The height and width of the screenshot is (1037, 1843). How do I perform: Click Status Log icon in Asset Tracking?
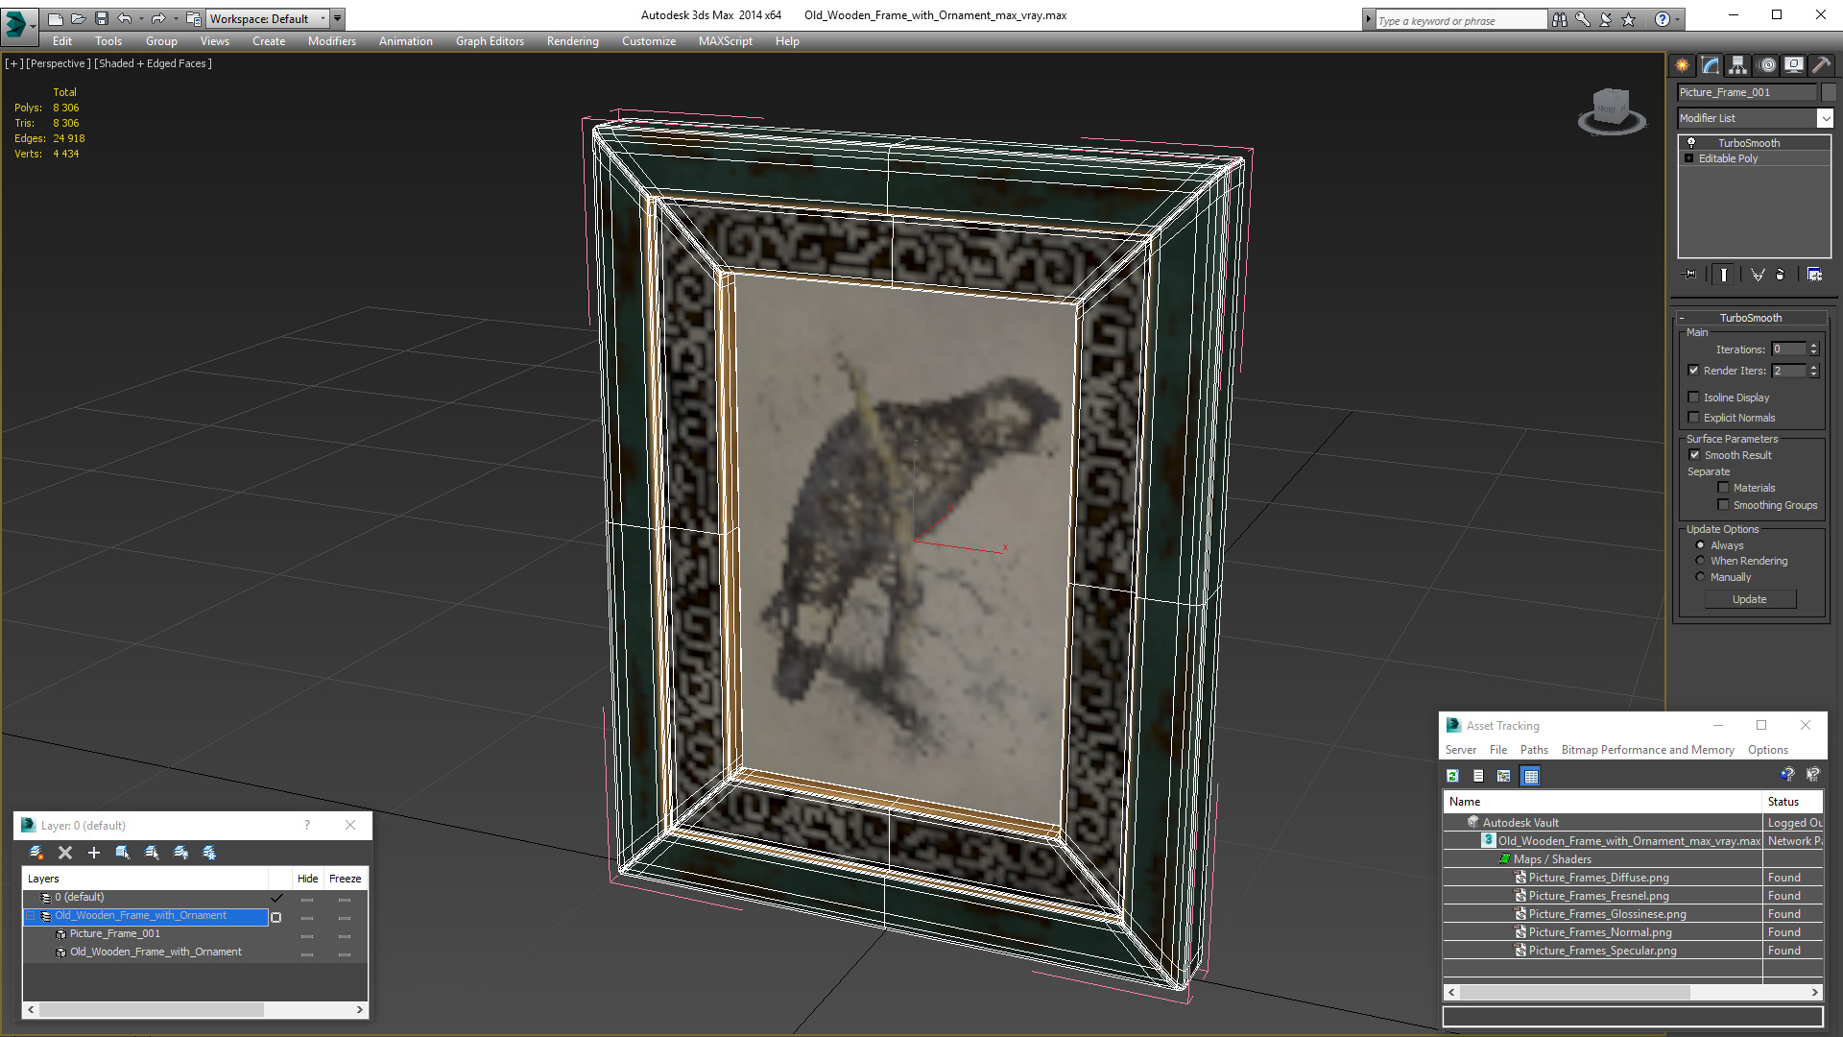point(1478,776)
